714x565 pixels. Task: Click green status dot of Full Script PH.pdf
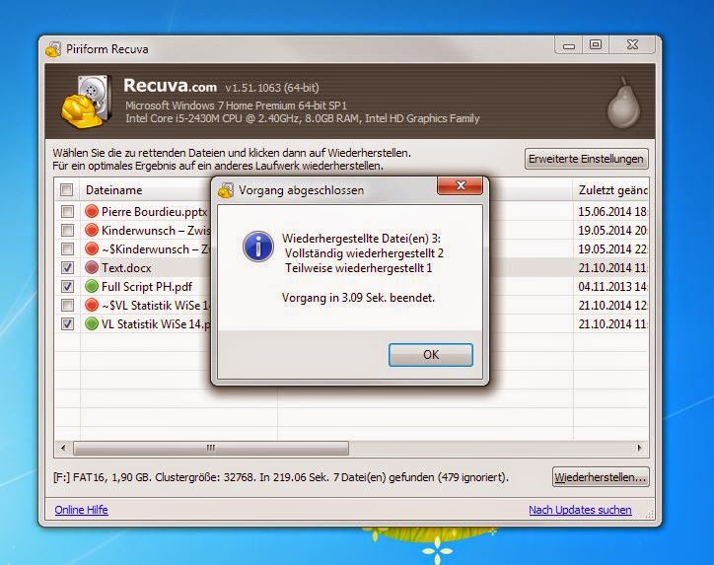[x=92, y=286]
